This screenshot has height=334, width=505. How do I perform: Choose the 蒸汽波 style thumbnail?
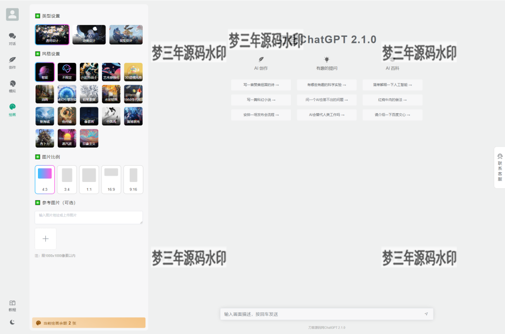coord(67,138)
